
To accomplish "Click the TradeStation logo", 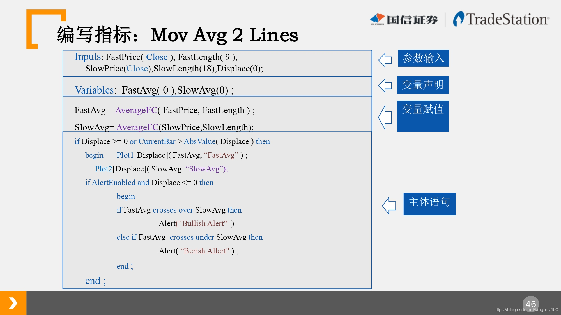I will pyautogui.click(x=501, y=19).
